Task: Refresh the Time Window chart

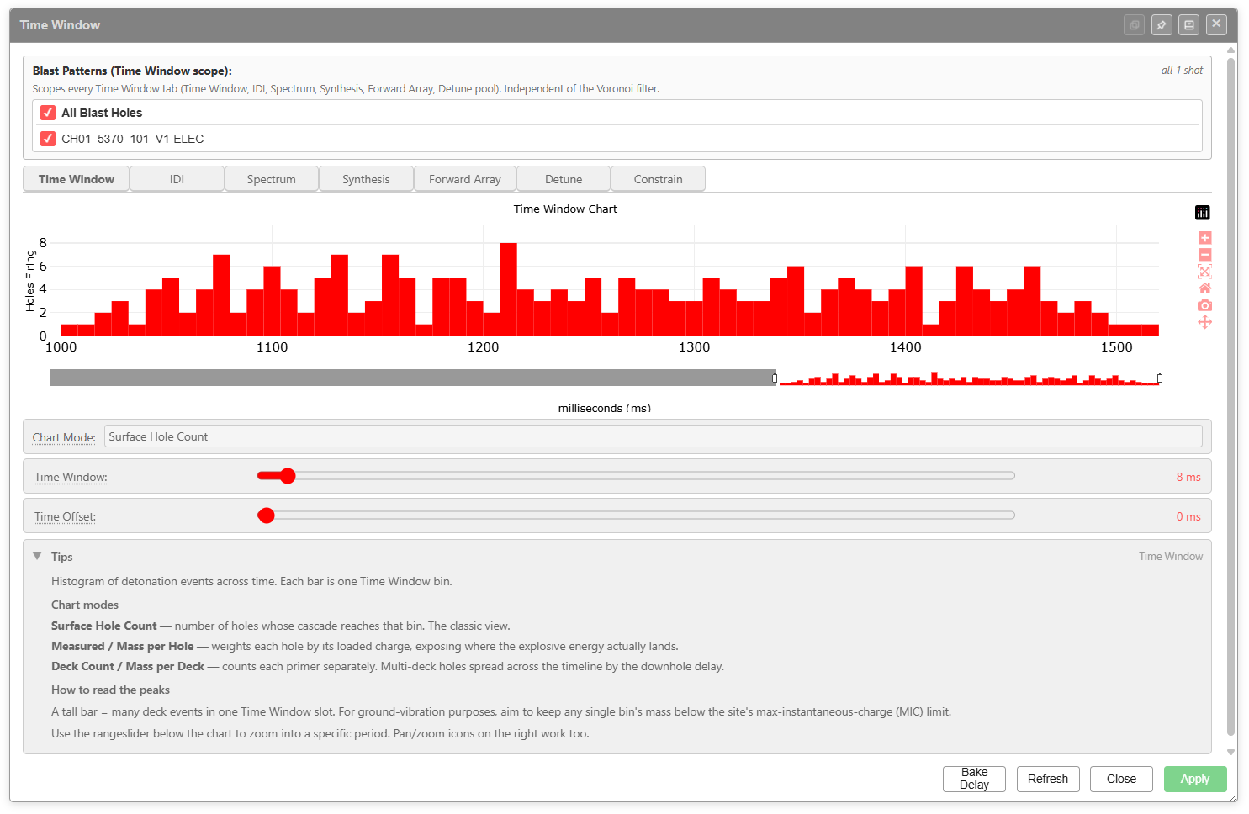Action: (1048, 779)
